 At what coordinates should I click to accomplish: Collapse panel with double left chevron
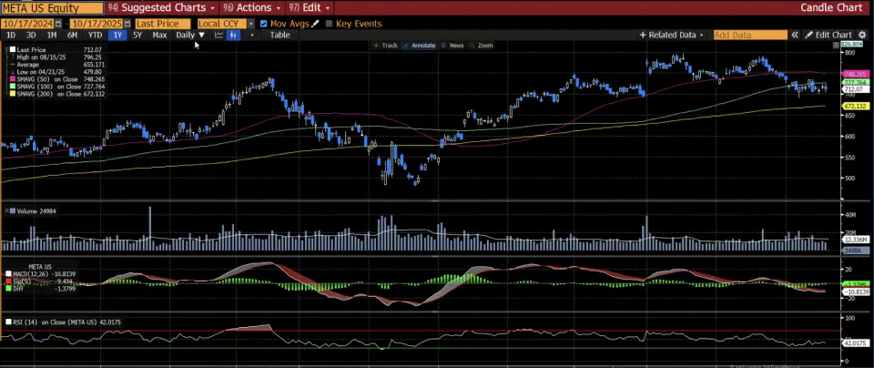coord(794,35)
